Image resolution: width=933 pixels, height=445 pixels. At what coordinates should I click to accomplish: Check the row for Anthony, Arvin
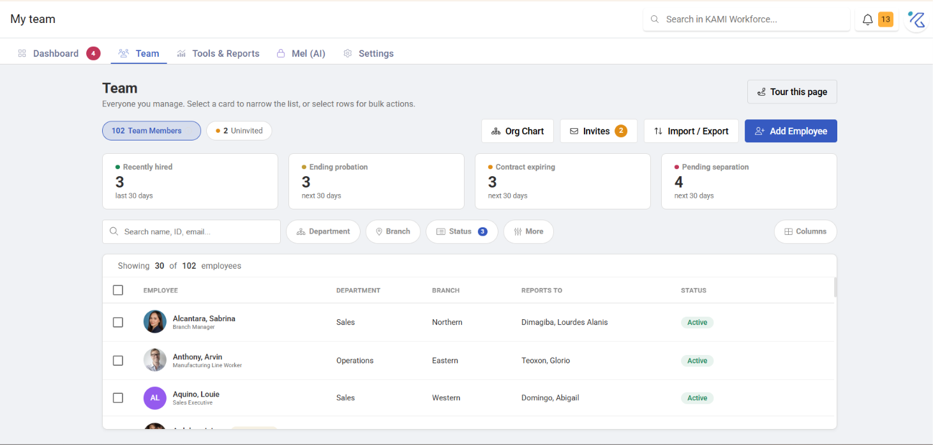point(118,361)
